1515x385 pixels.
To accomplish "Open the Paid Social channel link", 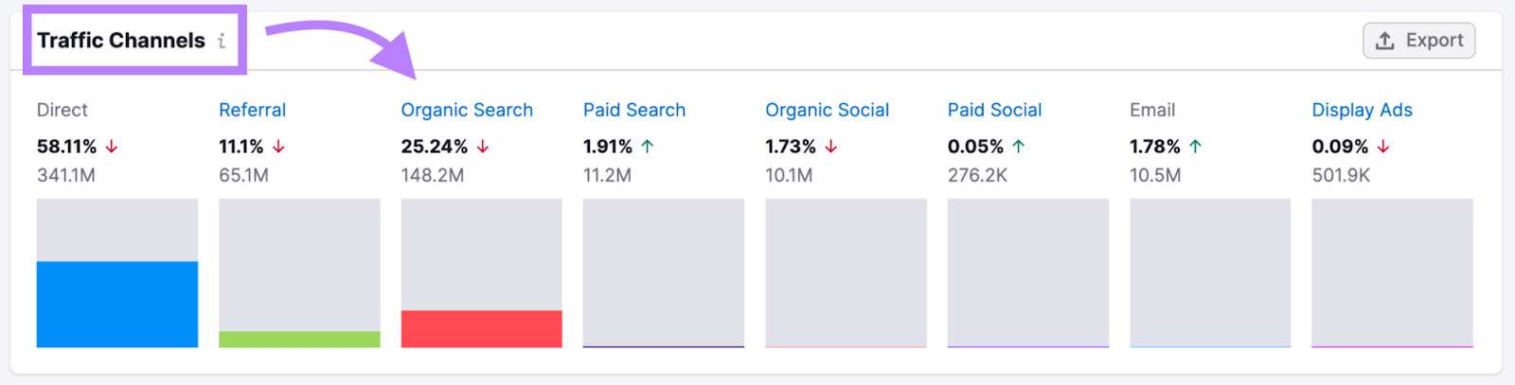I will [x=994, y=110].
